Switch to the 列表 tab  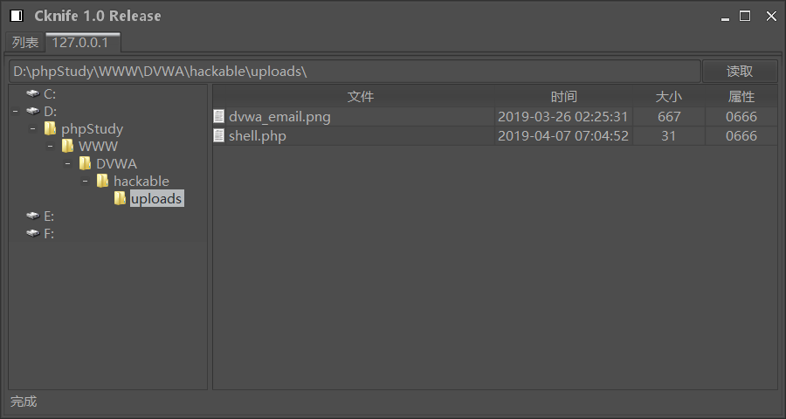25,43
